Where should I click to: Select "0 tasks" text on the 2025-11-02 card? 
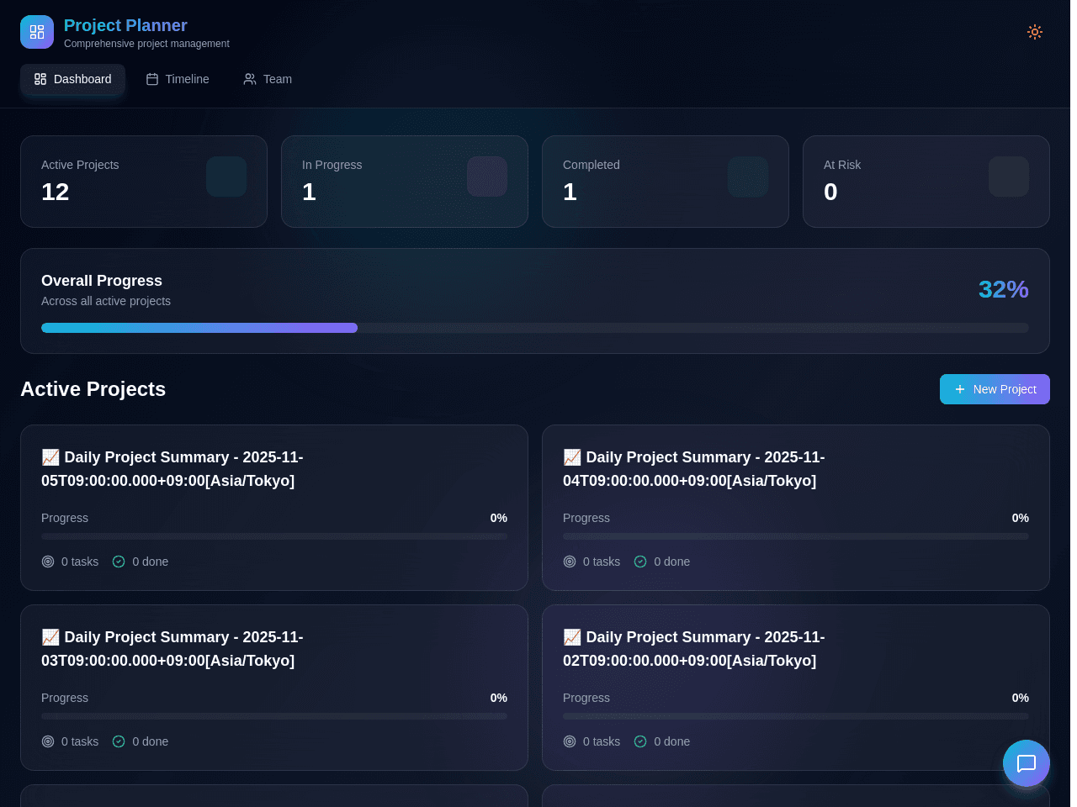pos(602,741)
